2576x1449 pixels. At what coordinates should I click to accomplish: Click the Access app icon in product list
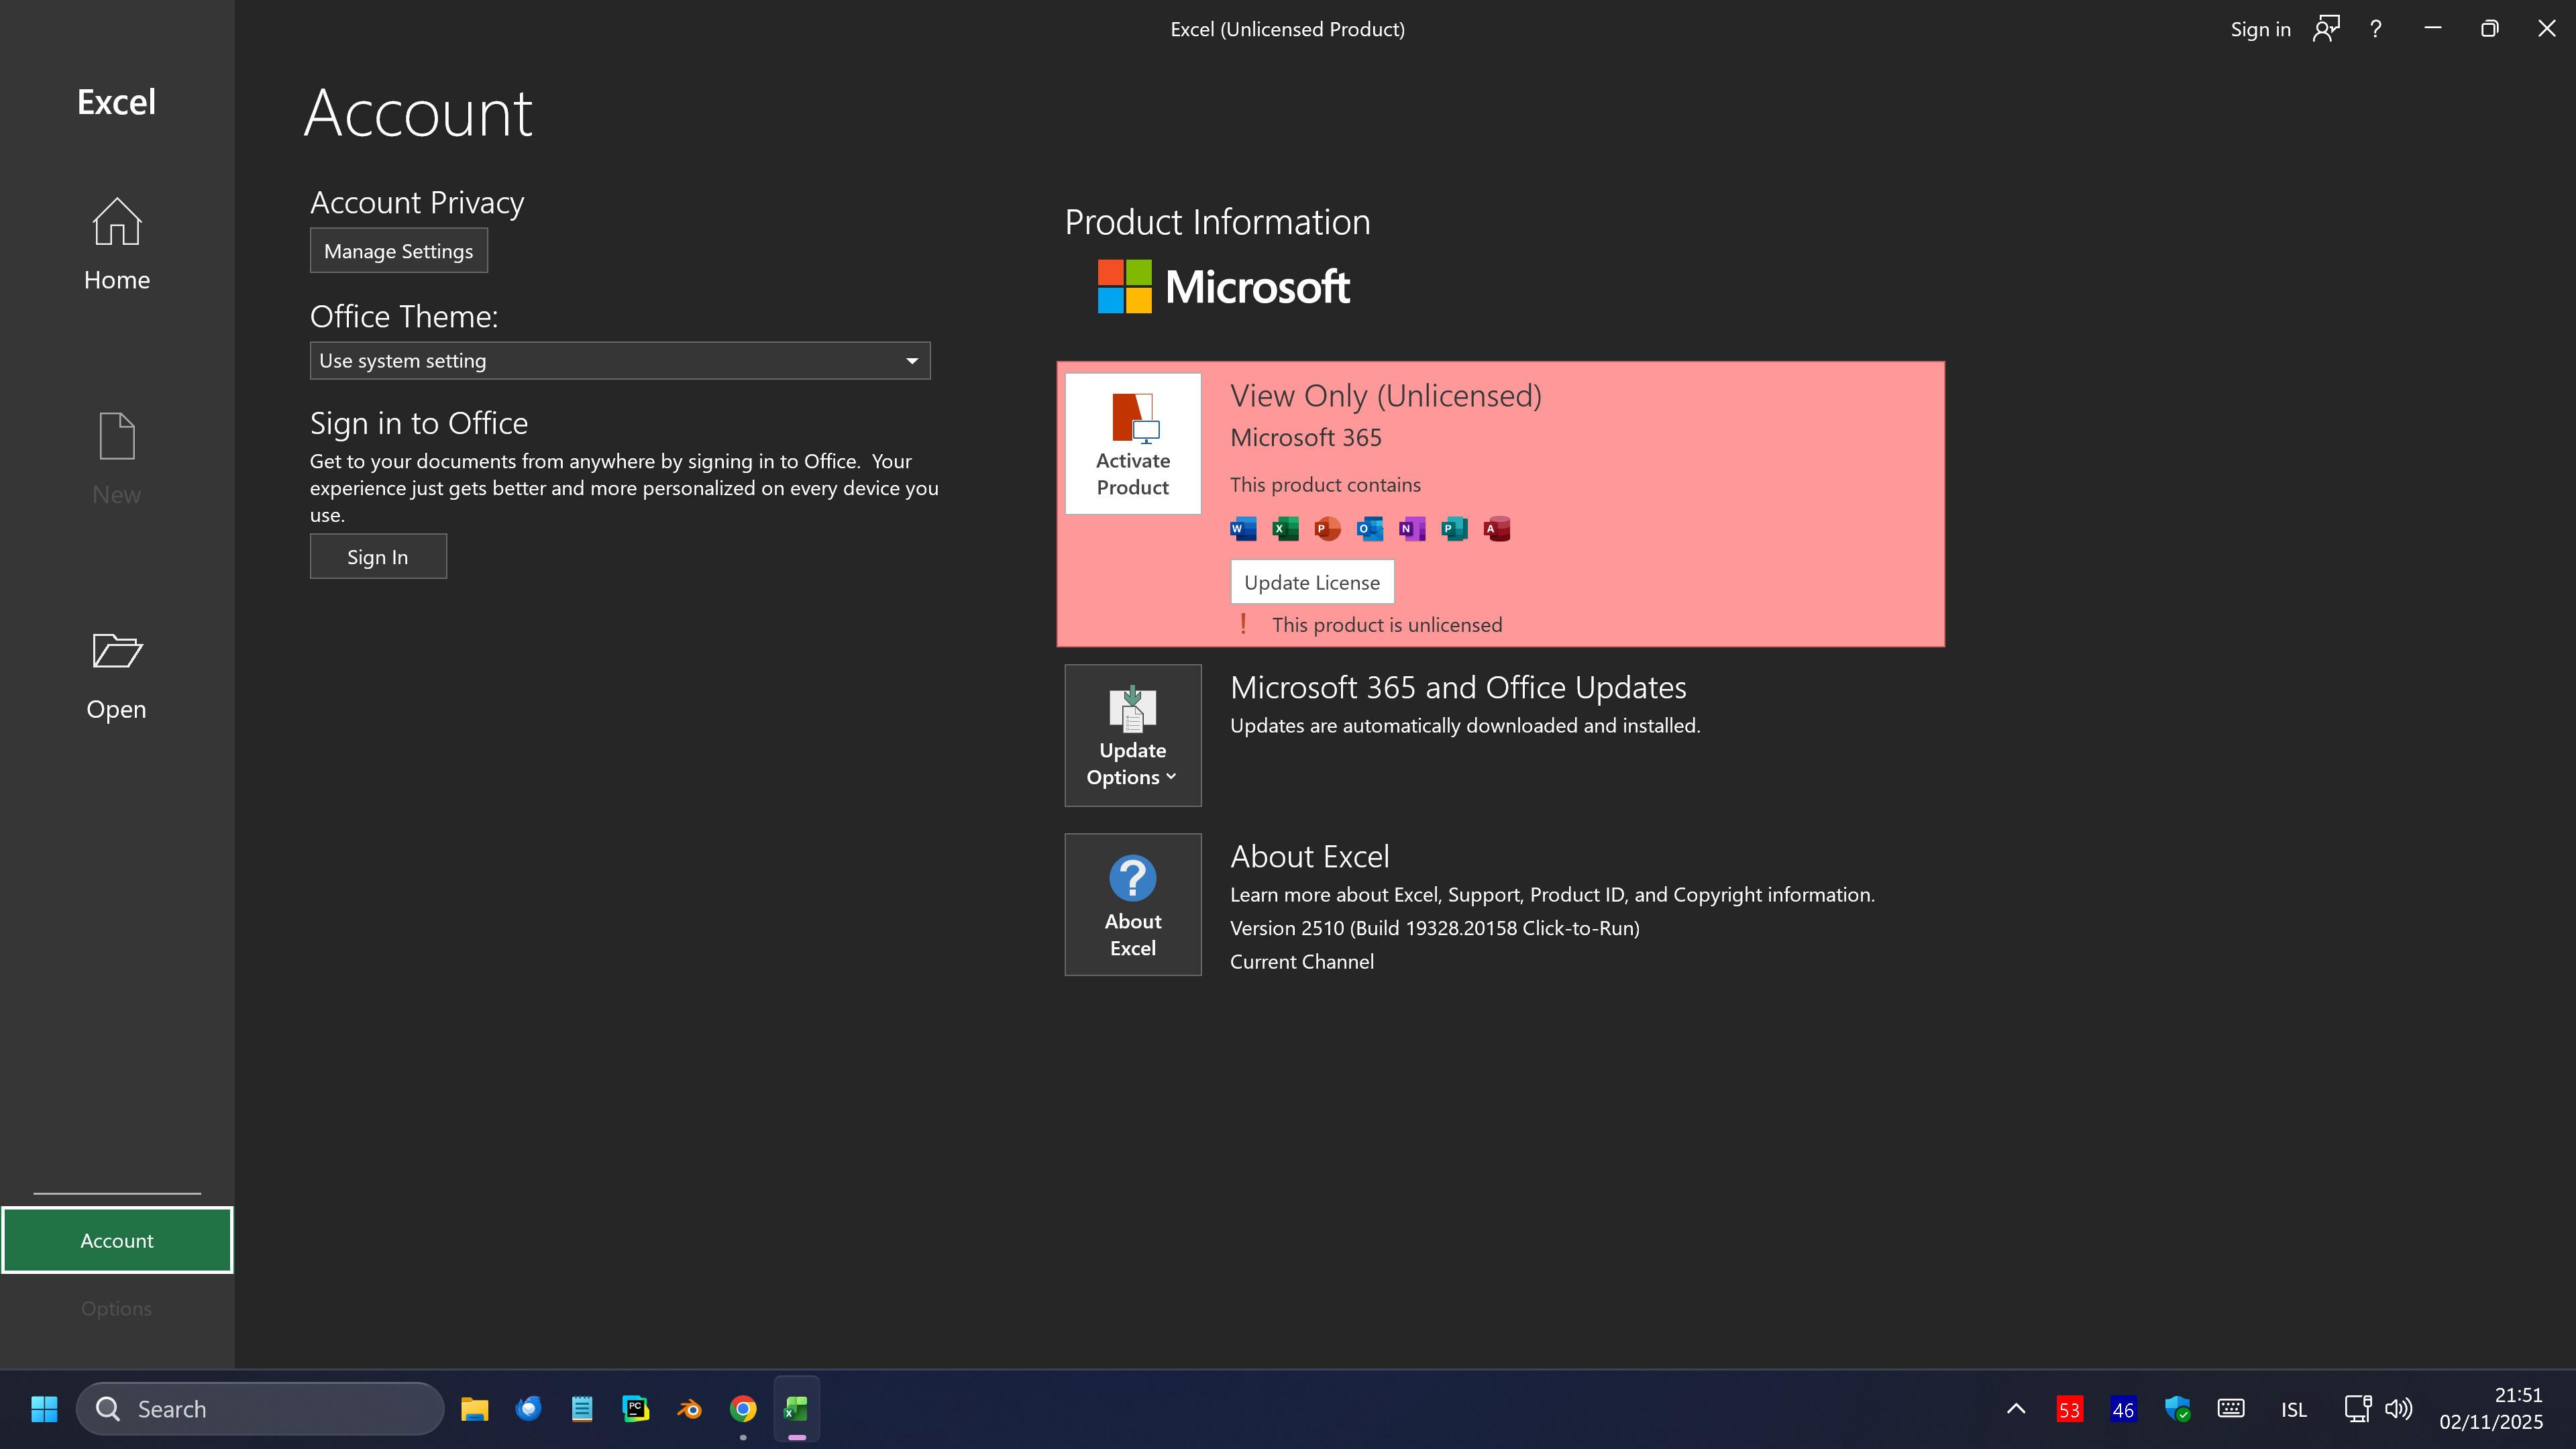(1497, 529)
